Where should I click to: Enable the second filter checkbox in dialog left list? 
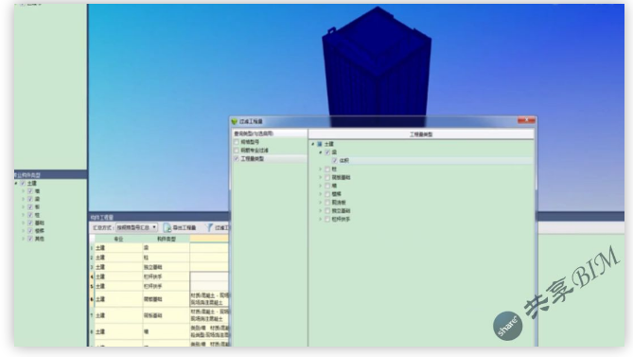237,151
